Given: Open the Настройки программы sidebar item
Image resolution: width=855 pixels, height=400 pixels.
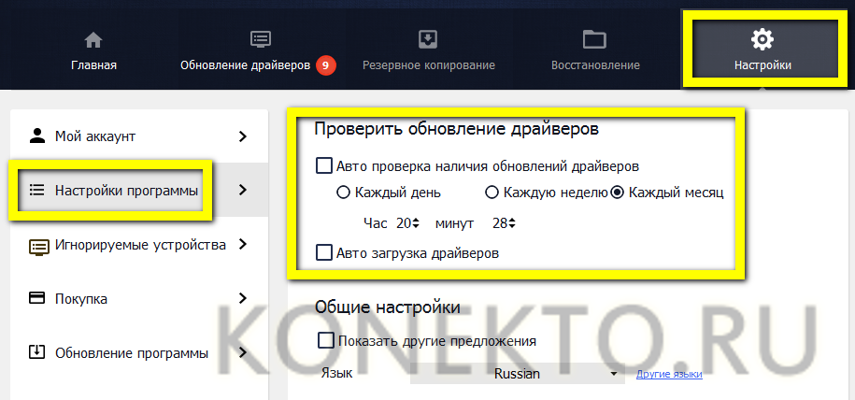Looking at the screenshot, I should click(x=126, y=191).
